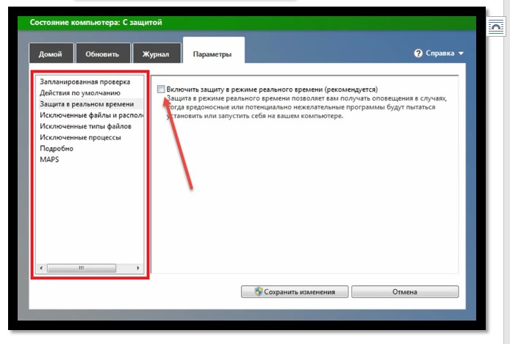Click the Отмена button
Screen dimensions: 510x344
[x=405, y=291]
